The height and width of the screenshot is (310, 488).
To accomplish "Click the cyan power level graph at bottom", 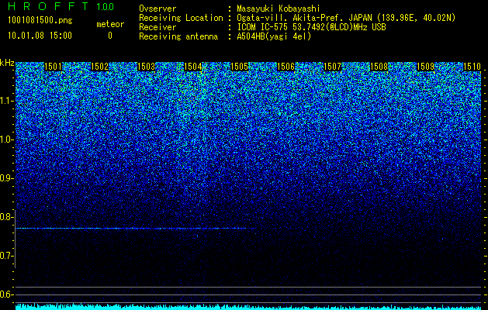I will [249, 307].
